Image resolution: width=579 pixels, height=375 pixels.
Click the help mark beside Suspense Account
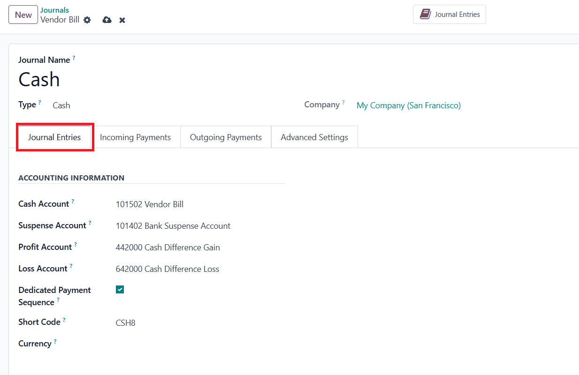(90, 223)
